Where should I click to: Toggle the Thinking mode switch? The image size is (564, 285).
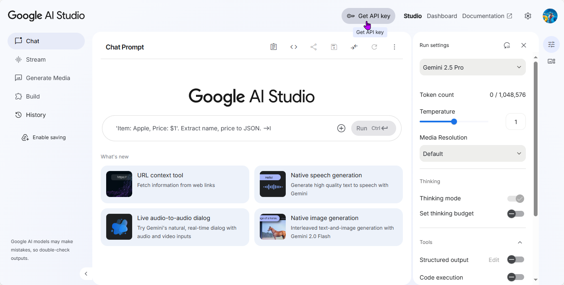[516, 198]
